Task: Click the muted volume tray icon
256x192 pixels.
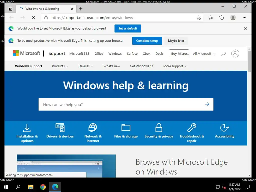Action: click(223, 187)
